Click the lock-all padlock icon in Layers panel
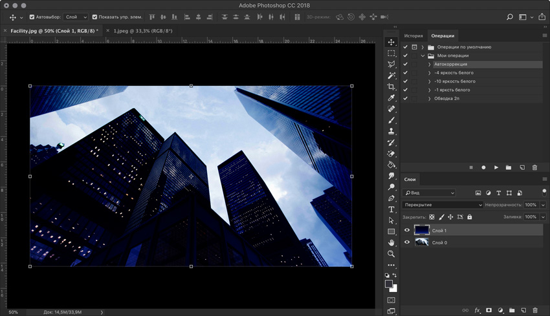Screen dimensions: 550x316 [x=470, y=217]
